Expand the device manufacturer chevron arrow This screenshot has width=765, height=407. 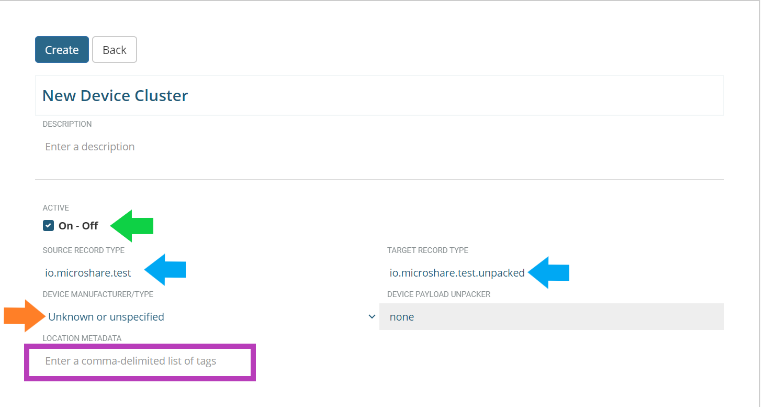click(372, 317)
